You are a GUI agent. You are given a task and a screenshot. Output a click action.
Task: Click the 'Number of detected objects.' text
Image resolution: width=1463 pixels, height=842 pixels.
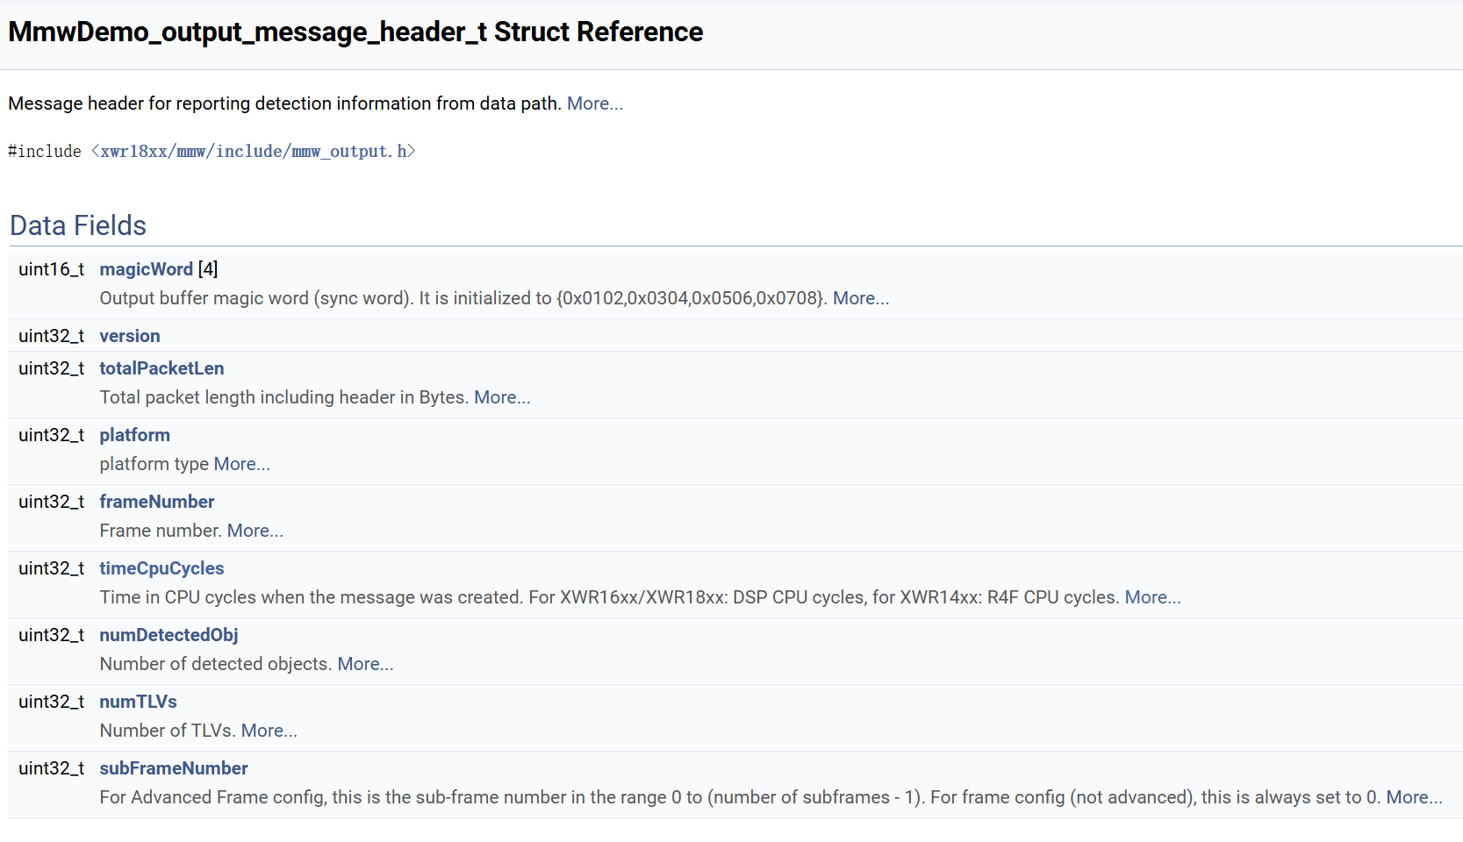tap(216, 664)
